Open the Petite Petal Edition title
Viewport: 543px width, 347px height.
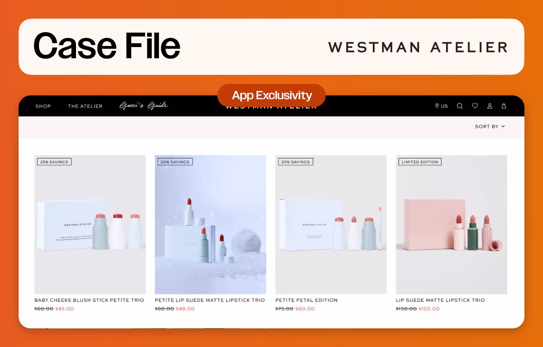[306, 300]
